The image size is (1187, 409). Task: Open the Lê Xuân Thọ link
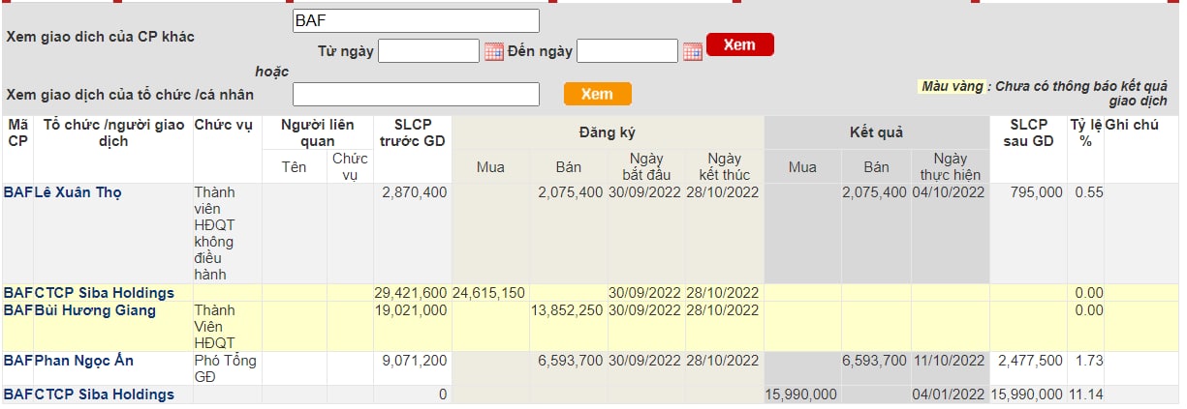[x=78, y=192]
